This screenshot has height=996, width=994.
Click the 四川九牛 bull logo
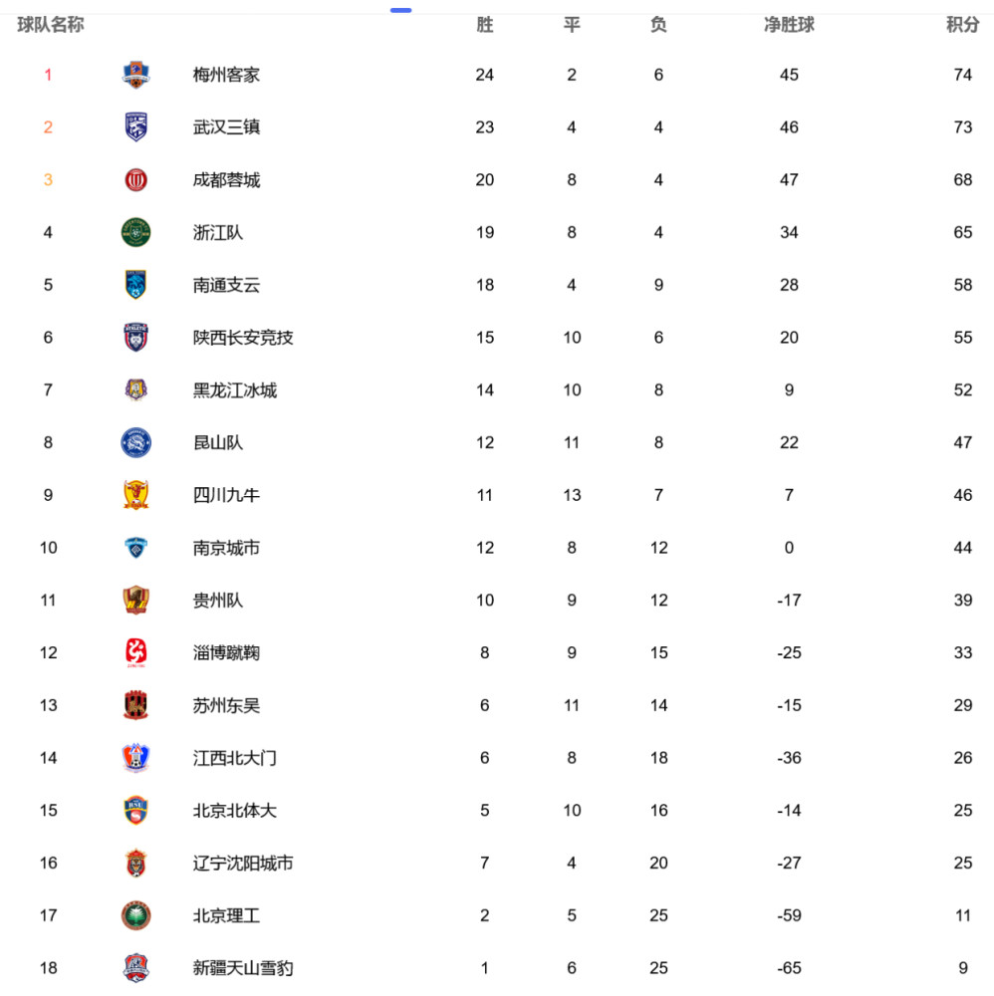[x=135, y=495]
